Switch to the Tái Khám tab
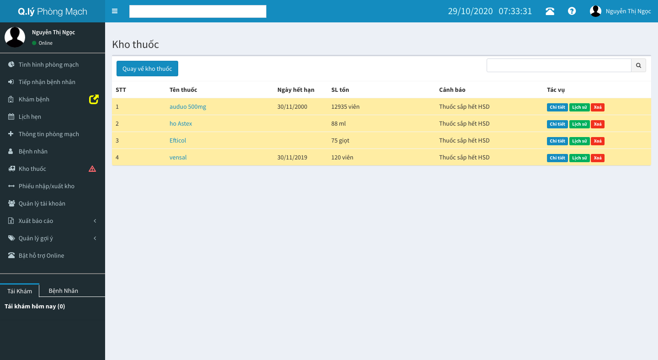This screenshot has height=360, width=658. click(x=20, y=291)
